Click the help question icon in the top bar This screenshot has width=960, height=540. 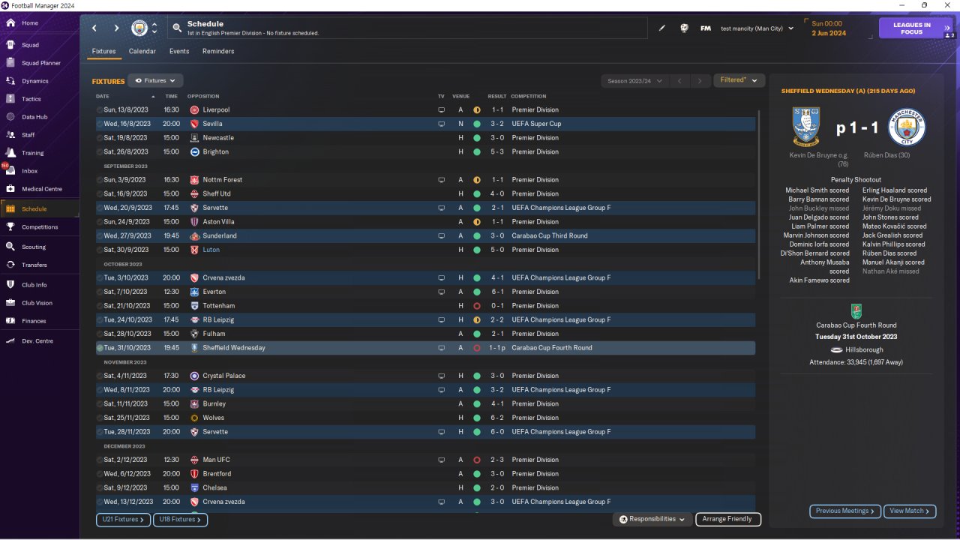point(684,28)
